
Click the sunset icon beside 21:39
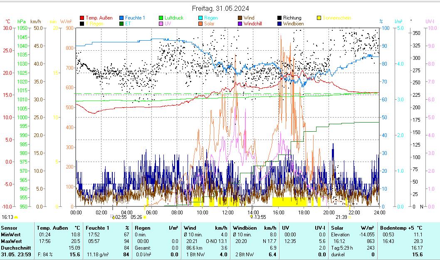tap(350, 217)
